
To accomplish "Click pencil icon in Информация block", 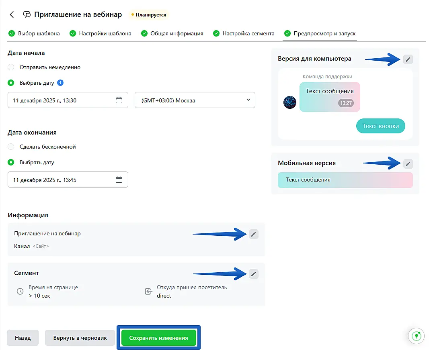I will [x=253, y=234].
